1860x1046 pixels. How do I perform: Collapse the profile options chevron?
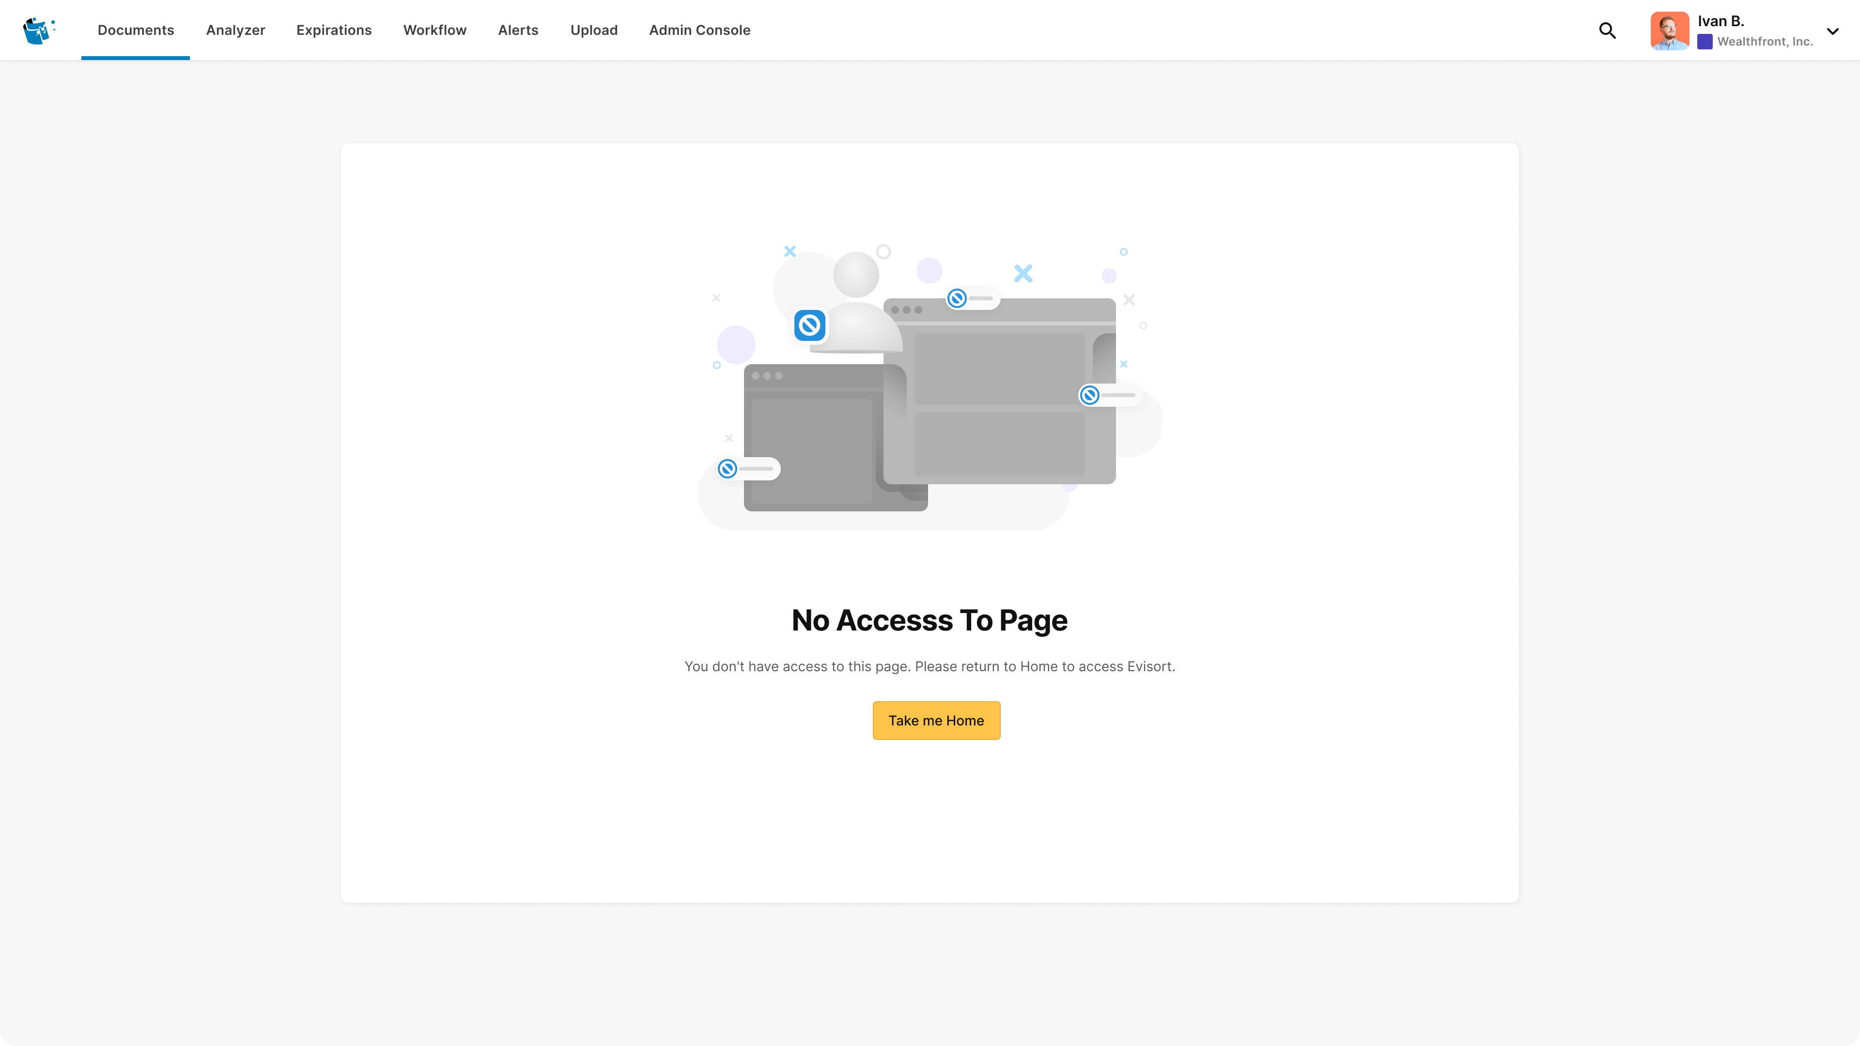(1832, 32)
